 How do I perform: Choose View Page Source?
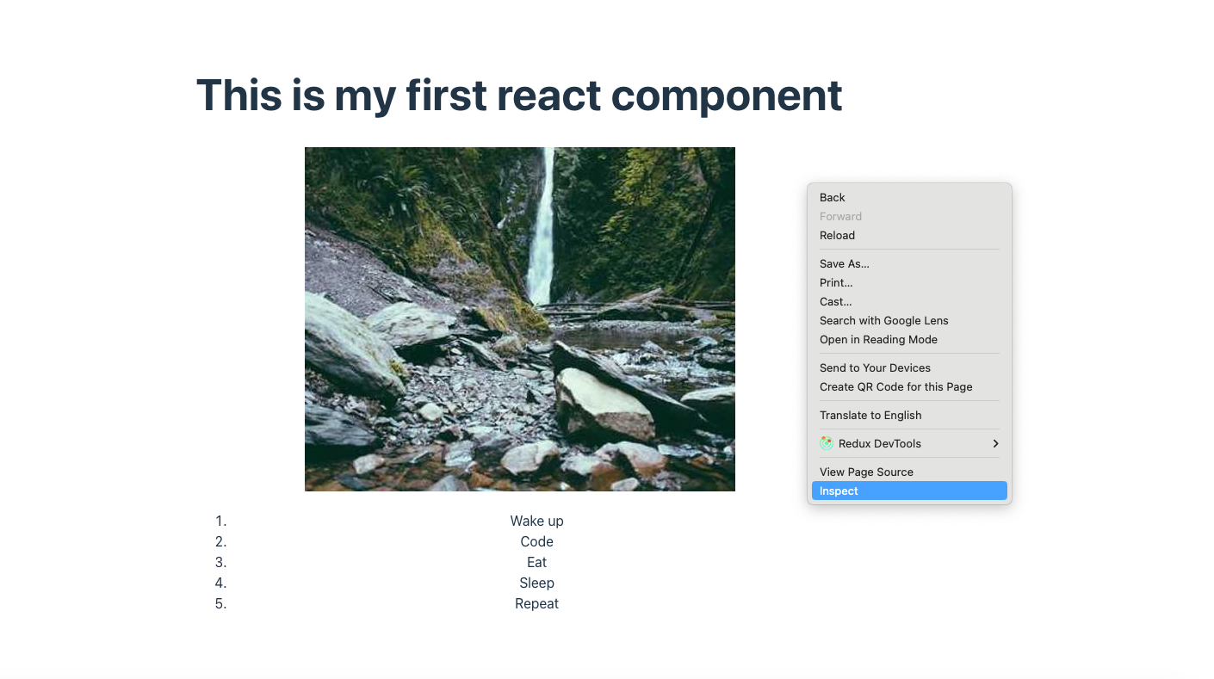click(866, 472)
